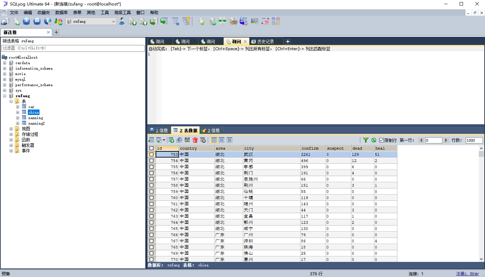This screenshot has width=485, height=277.
Task: Add a new connection tab with plus
Action: pos(56,32)
